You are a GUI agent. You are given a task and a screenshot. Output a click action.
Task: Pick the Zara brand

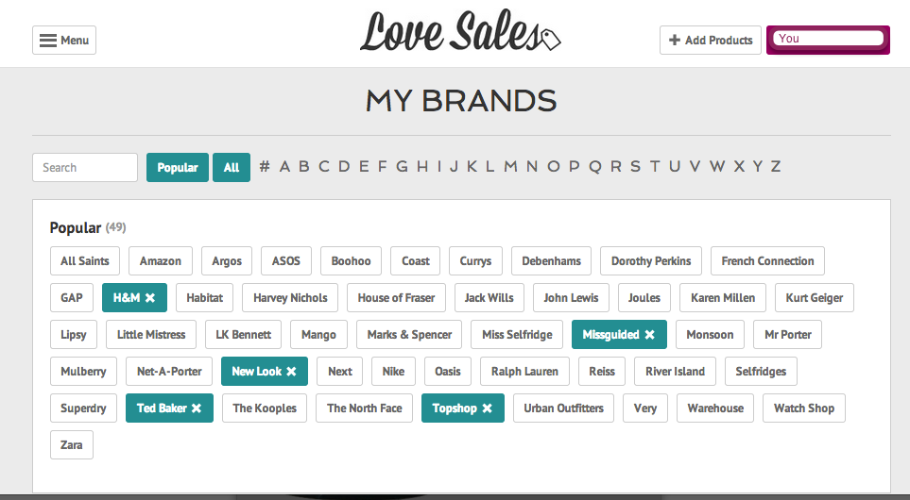click(x=72, y=445)
